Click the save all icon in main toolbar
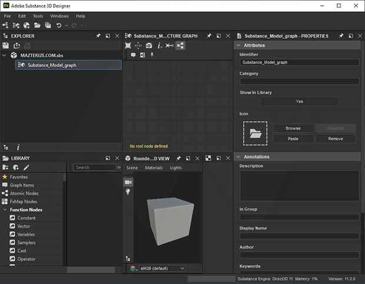Screen dimensions: 365x284 pyautogui.click(x=48, y=25)
